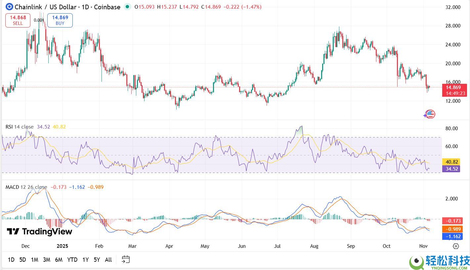Click the Jul label on time axis
Viewport: 470px width, 270px height.
(277, 246)
